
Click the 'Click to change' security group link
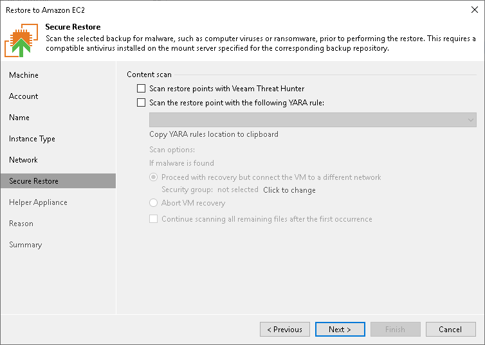point(289,190)
